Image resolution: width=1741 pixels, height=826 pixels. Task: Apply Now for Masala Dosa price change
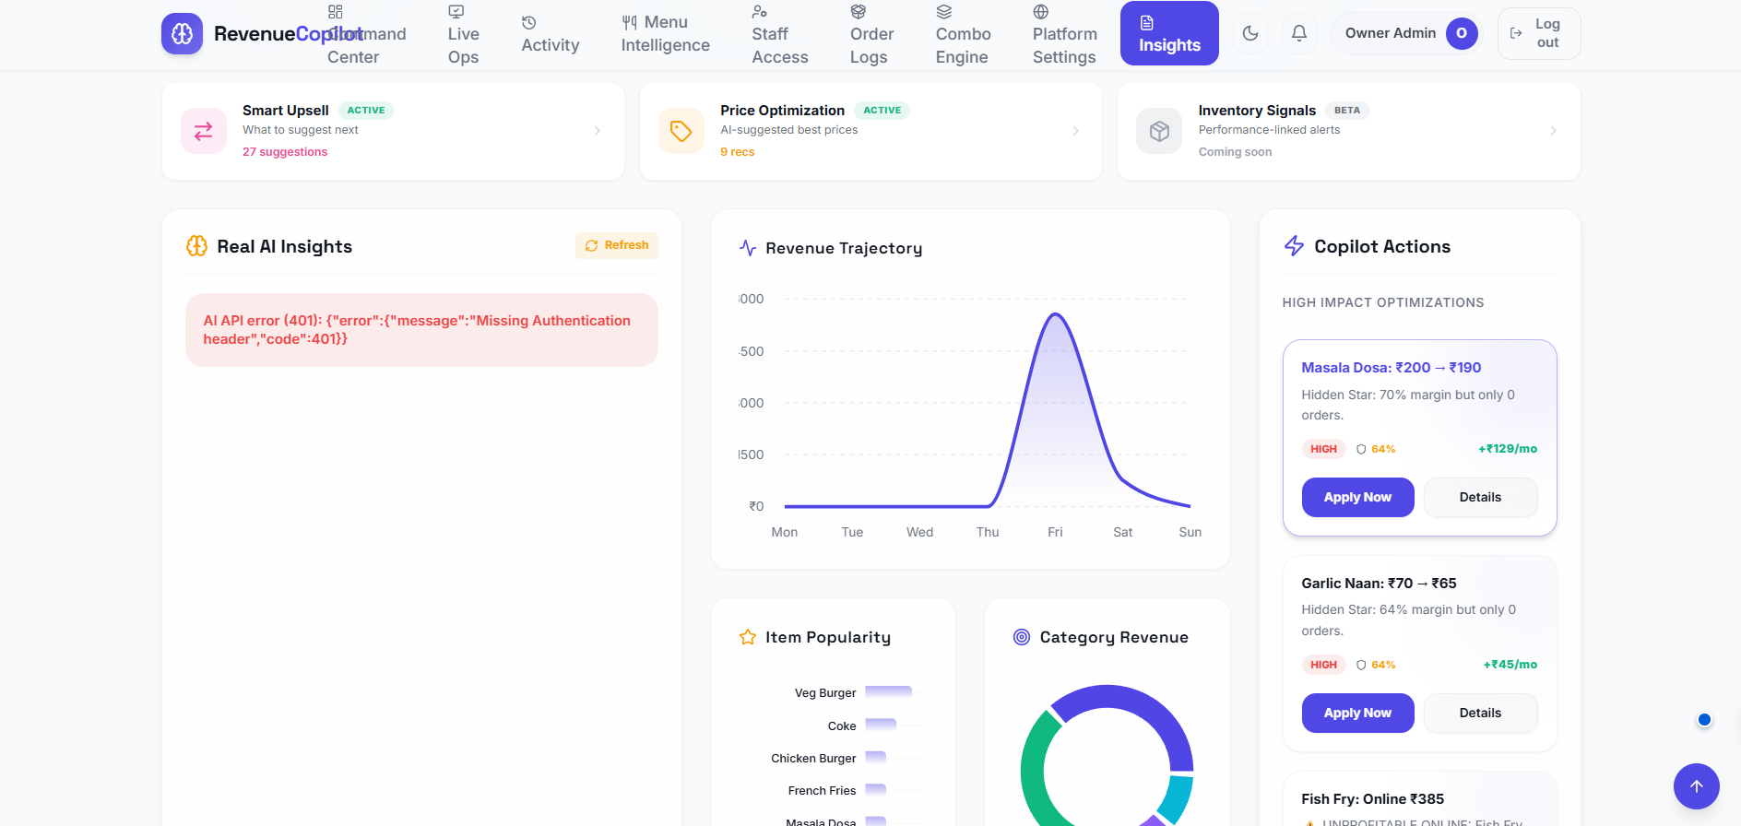tap(1357, 497)
